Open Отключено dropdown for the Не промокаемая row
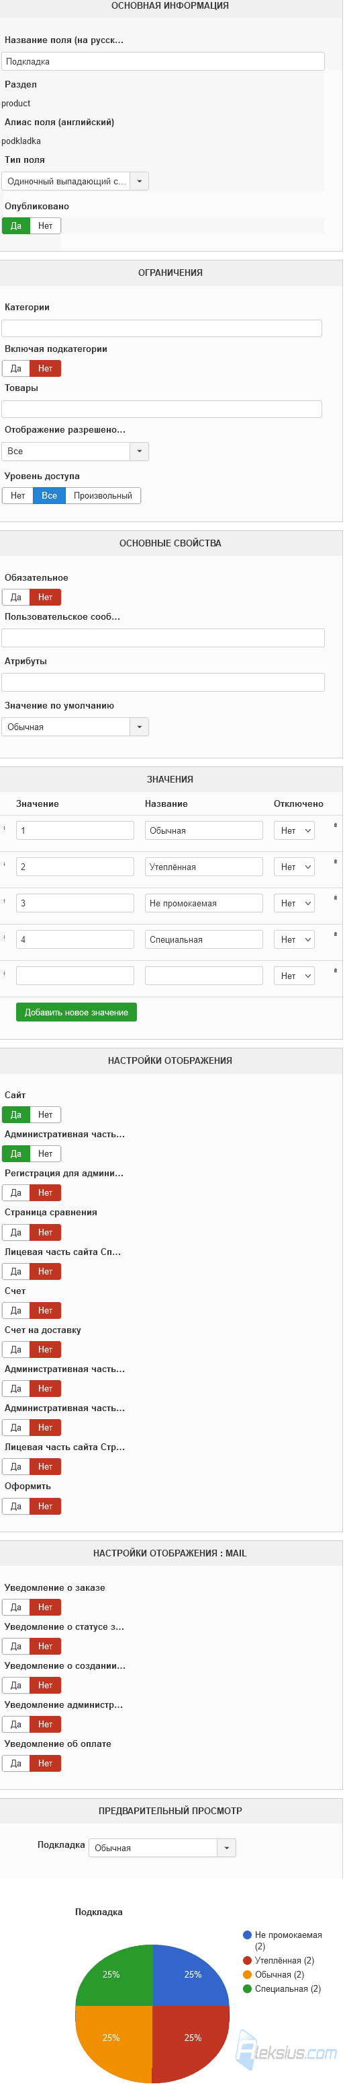Viewport: 345px width, 2086px height. (x=294, y=904)
